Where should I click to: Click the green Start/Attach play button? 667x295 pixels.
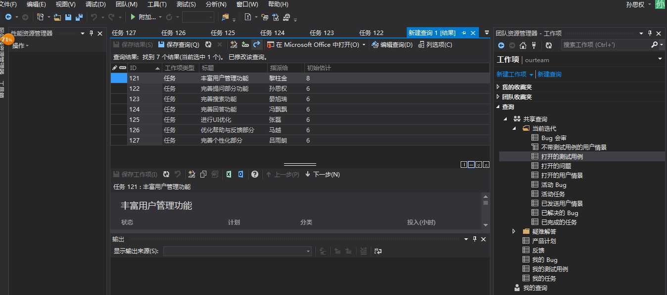pos(133,17)
